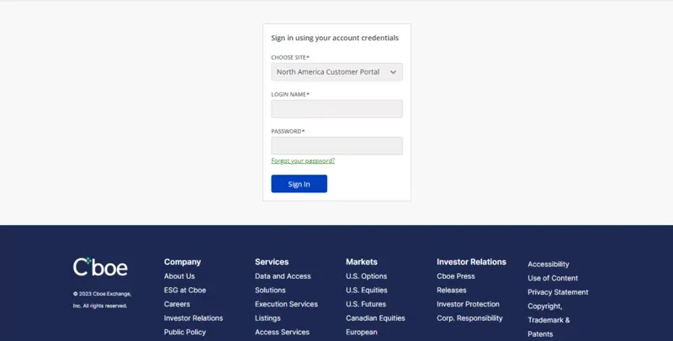
Task: Open the Canadian Equities link
Action: [375, 317]
